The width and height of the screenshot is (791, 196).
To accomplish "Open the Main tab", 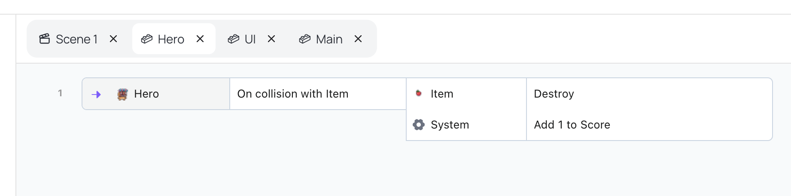I will [x=329, y=39].
